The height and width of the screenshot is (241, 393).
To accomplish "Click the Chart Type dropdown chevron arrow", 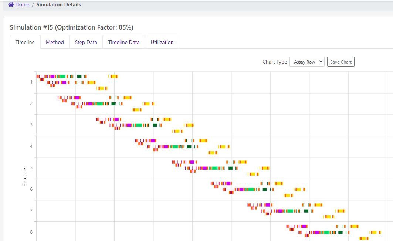I will (x=320, y=62).
